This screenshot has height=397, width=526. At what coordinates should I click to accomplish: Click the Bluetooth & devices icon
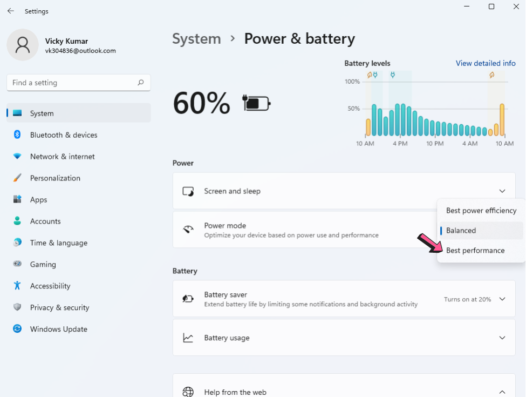click(17, 134)
